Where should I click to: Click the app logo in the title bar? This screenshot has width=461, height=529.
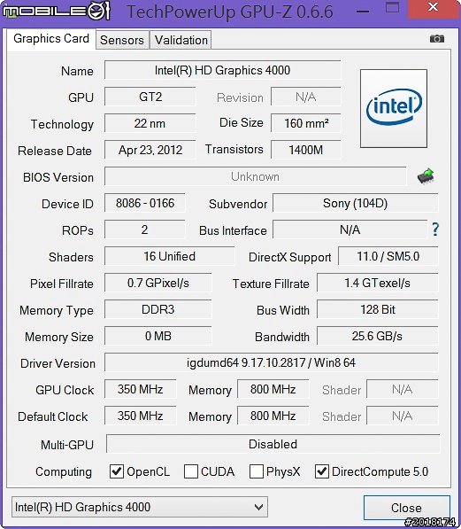tap(56, 11)
